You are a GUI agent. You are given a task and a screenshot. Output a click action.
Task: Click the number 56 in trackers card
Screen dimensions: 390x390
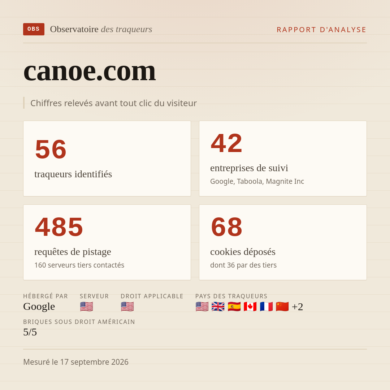[x=51, y=149]
